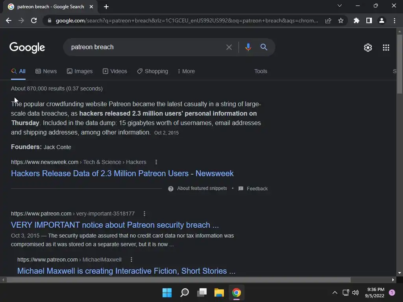Open a new browser tab
The height and width of the screenshot is (302, 403).
[x=106, y=7]
